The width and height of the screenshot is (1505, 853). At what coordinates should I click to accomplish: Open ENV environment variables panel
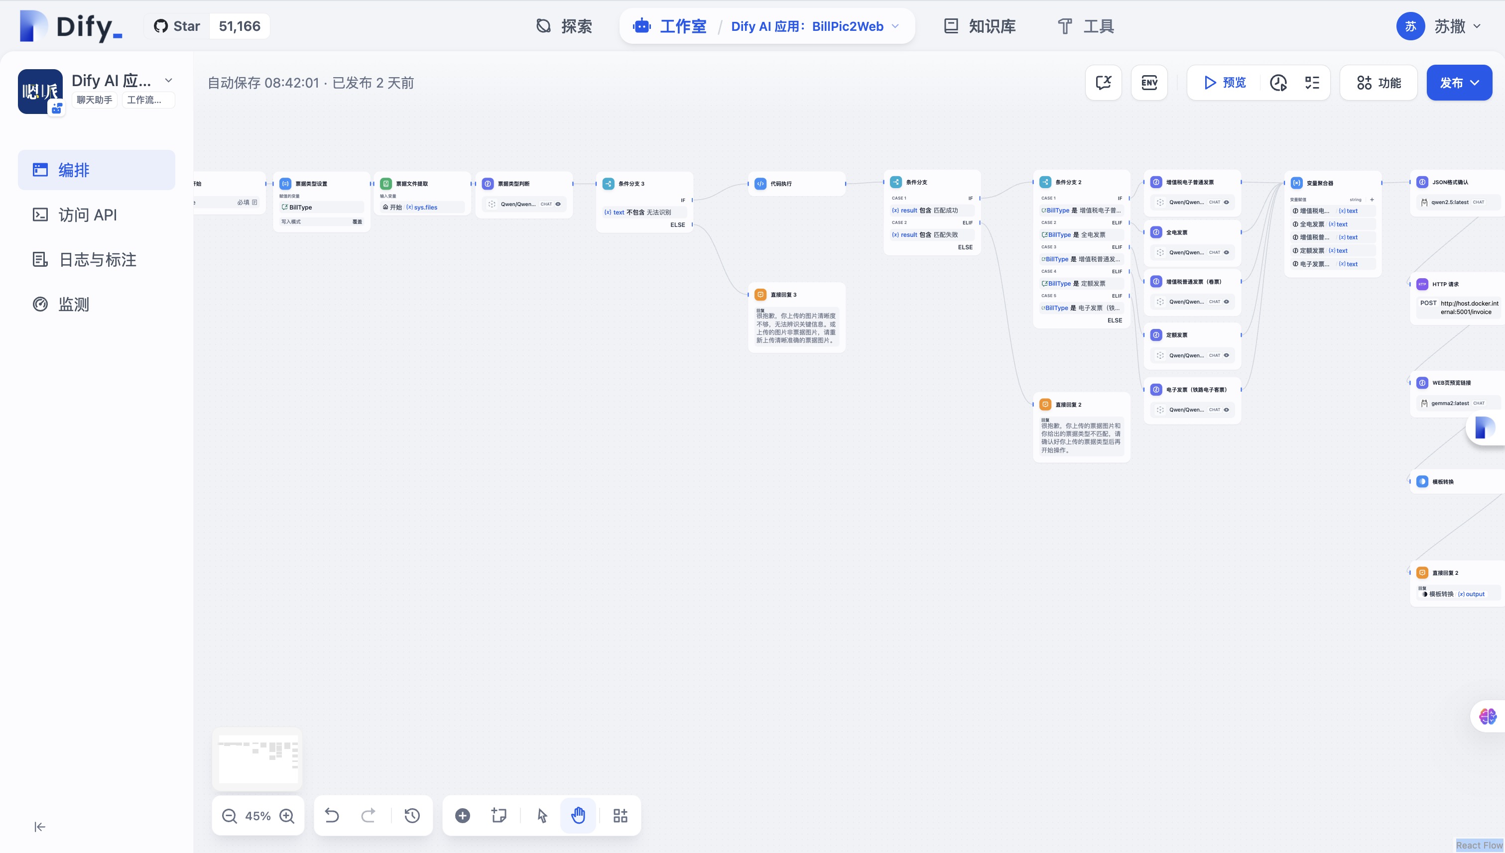click(1149, 83)
